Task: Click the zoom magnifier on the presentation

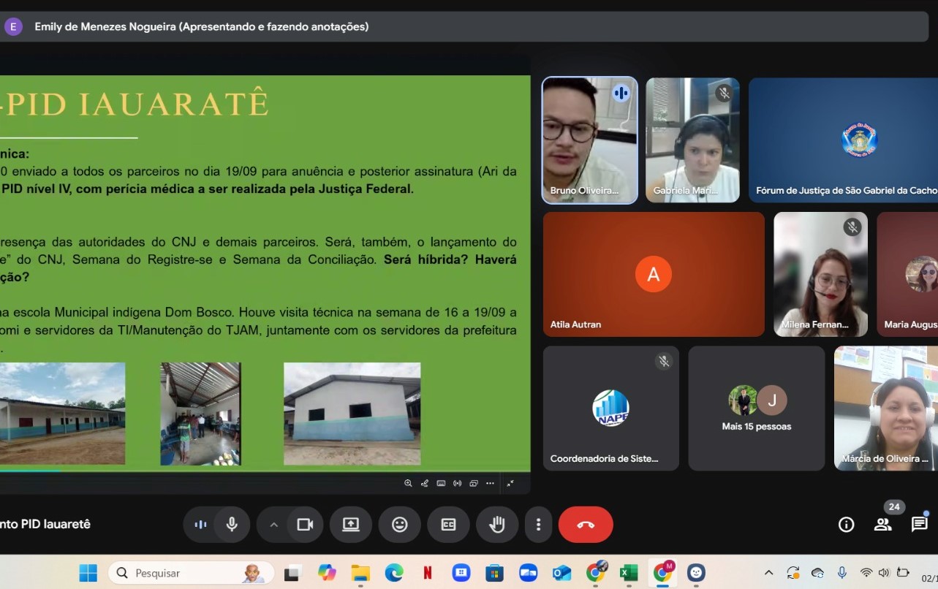Action: (x=408, y=483)
